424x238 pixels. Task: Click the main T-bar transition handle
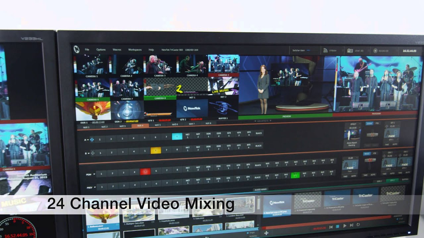(370, 160)
